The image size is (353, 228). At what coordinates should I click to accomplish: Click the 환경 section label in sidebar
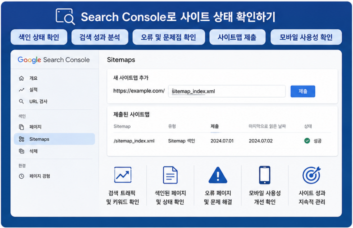pyautogui.click(x=22, y=166)
